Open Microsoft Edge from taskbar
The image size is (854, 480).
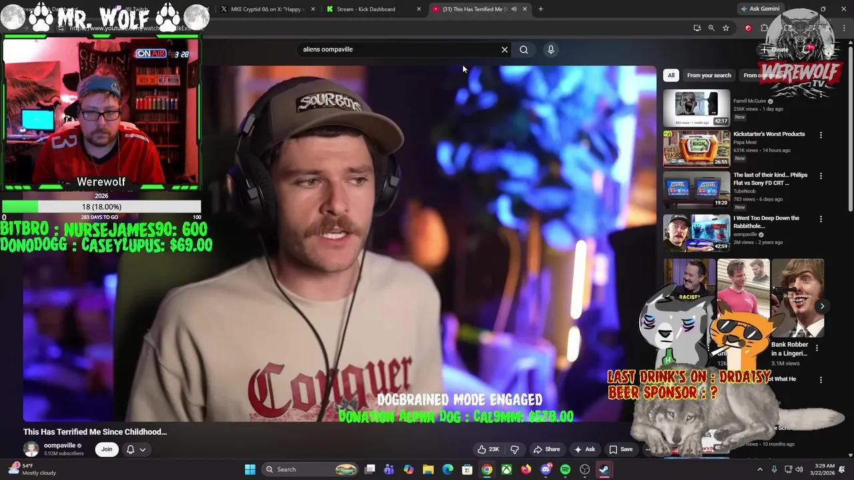(448, 469)
